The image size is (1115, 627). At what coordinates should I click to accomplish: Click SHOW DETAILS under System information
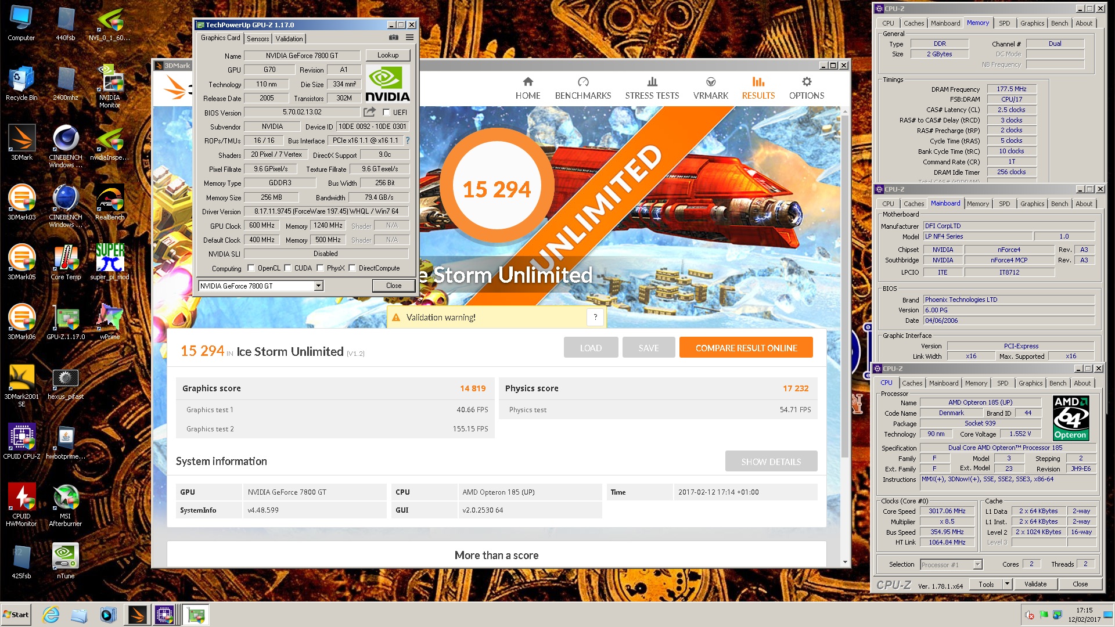point(771,462)
